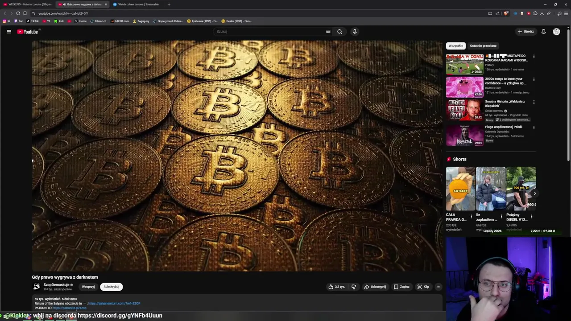The image size is (571, 321).
Task: Click the Wesprzyj support button
Action: [88, 287]
